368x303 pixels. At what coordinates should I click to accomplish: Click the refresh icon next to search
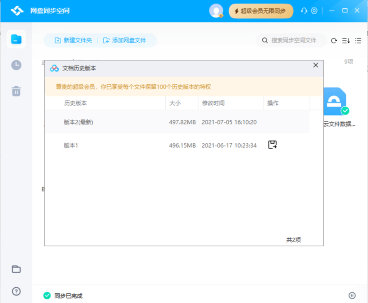pyautogui.click(x=334, y=41)
